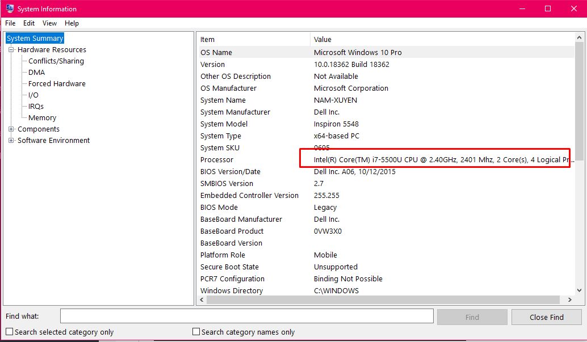
Task: Open the View menu
Action: coord(49,23)
